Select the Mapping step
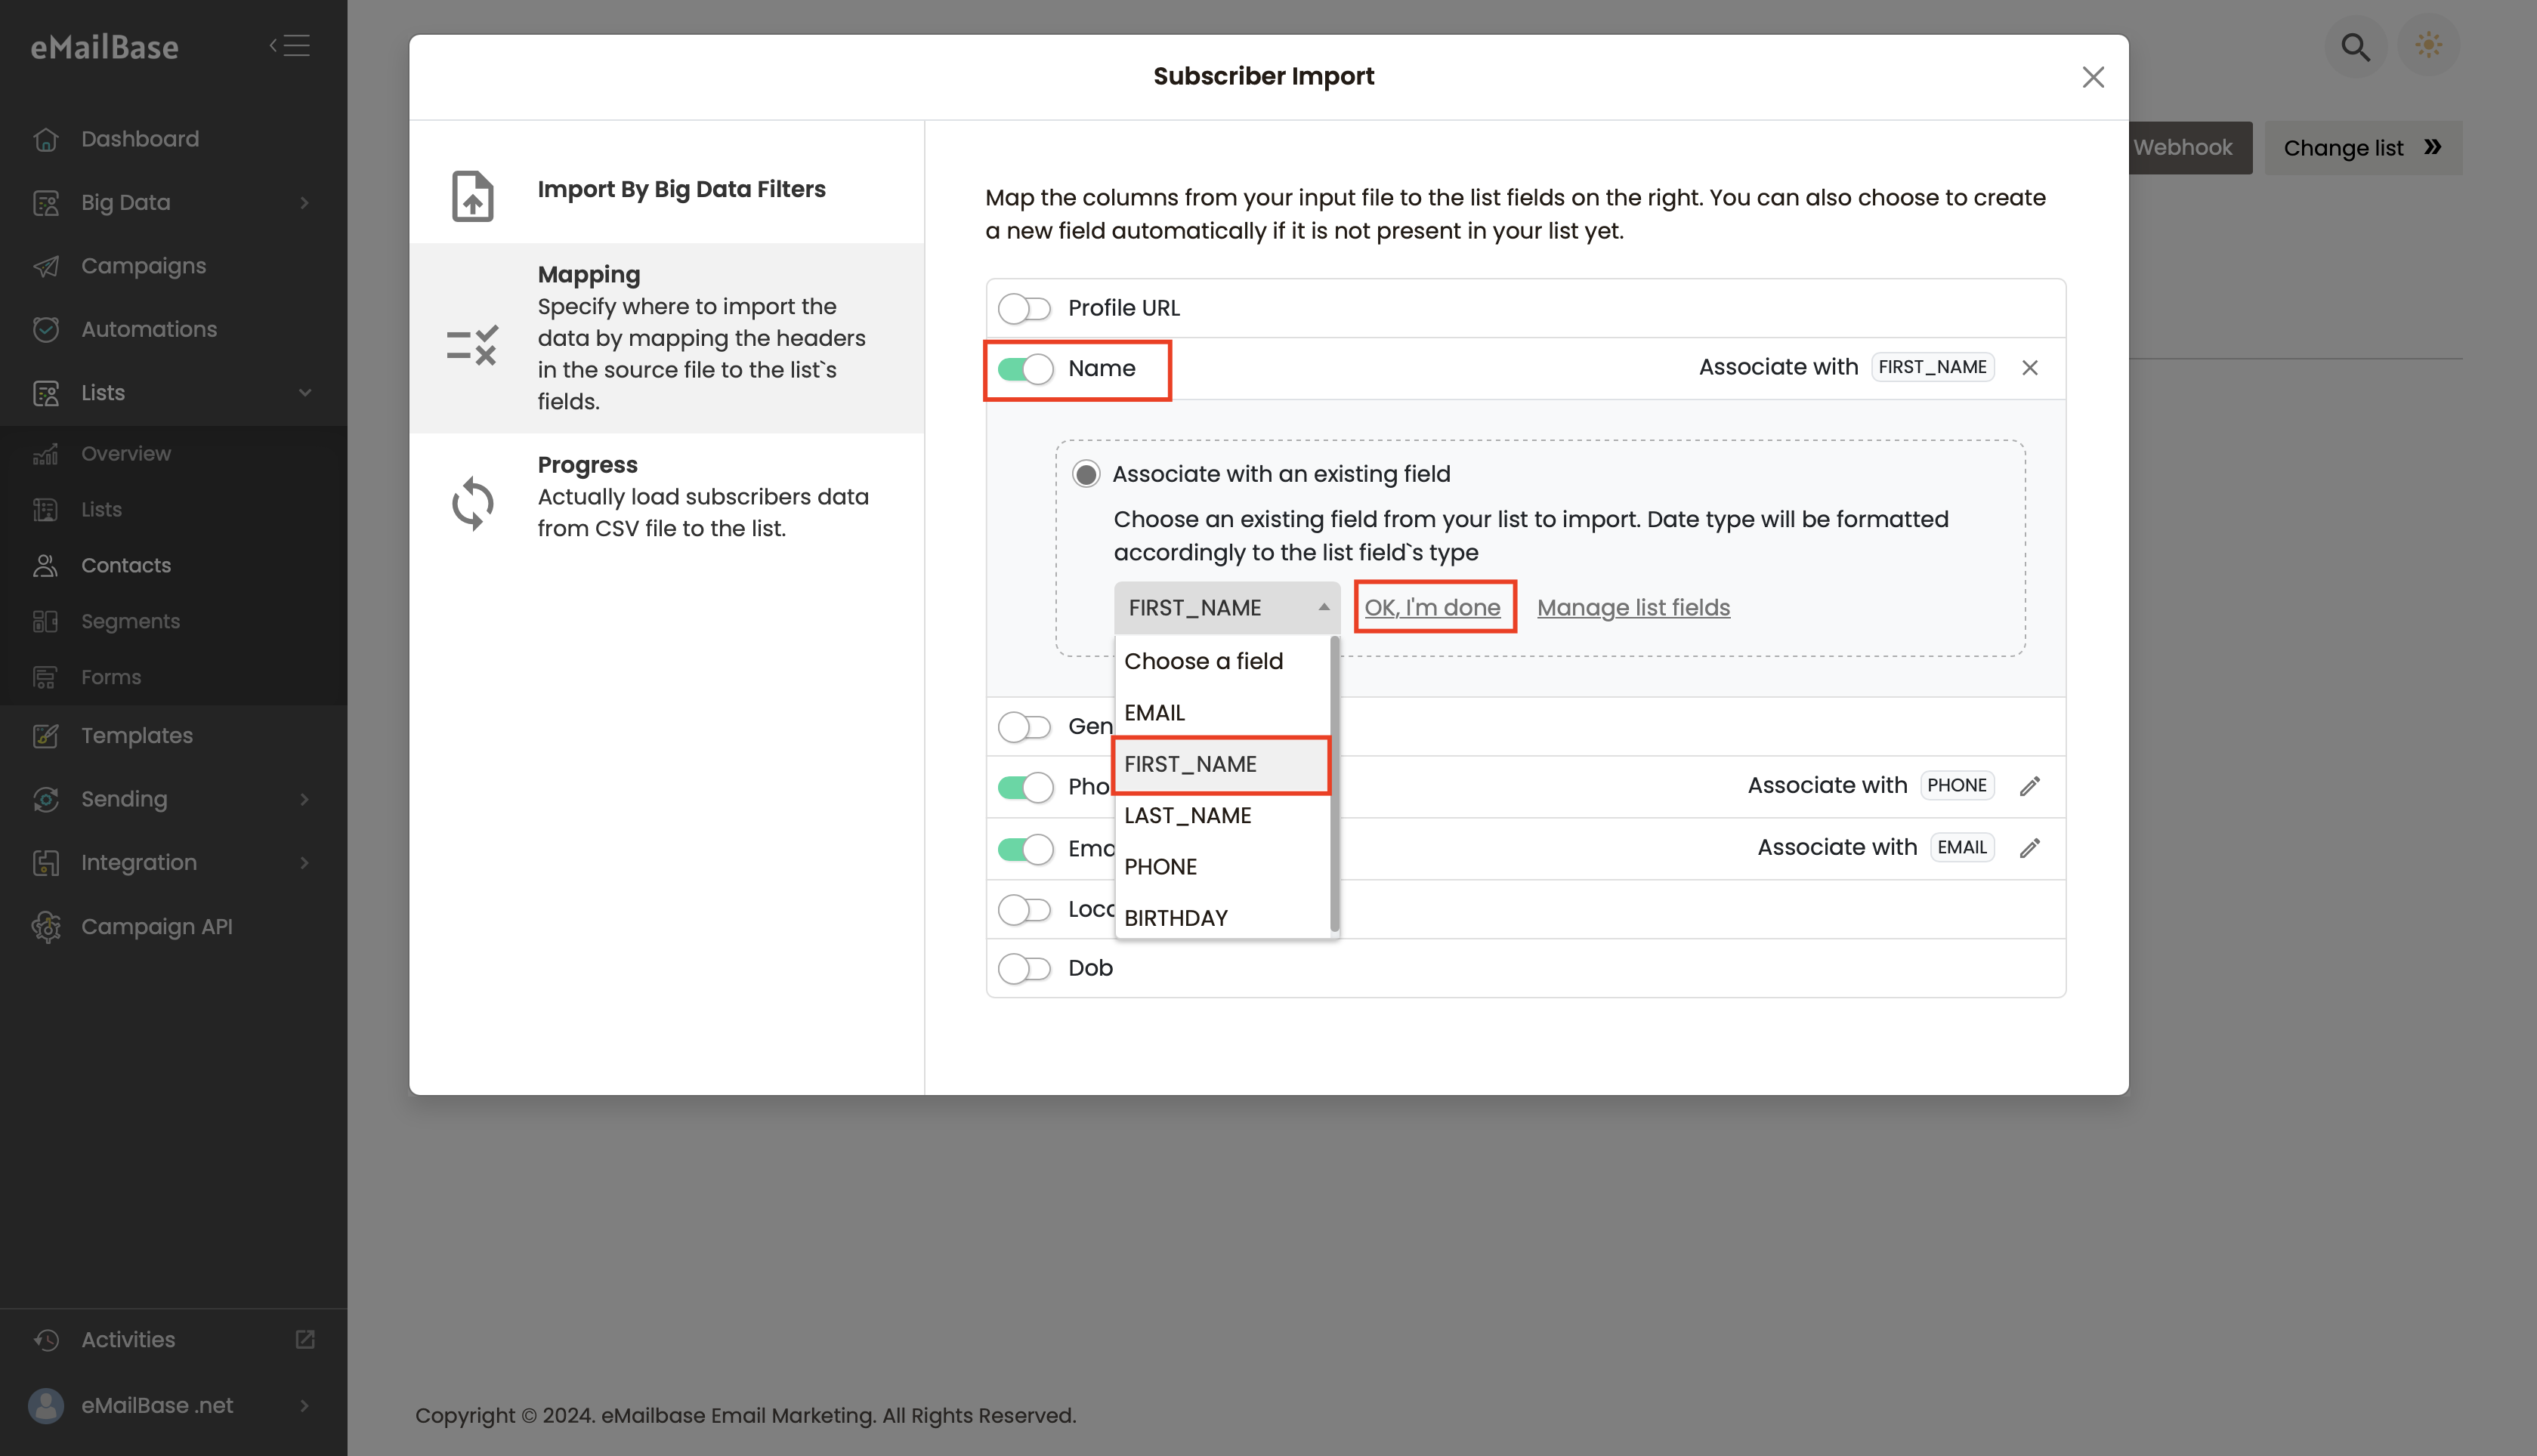This screenshot has width=2537, height=1456. pos(666,338)
